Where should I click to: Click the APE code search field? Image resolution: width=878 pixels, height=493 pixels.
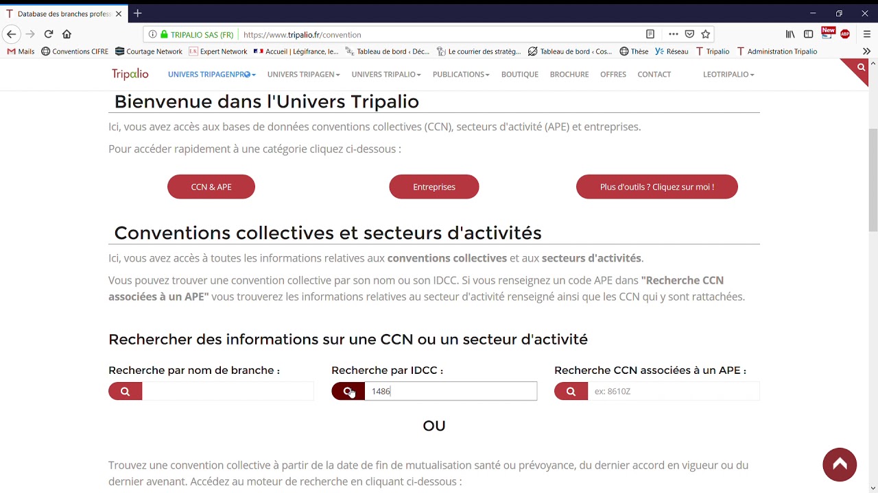point(674,392)
